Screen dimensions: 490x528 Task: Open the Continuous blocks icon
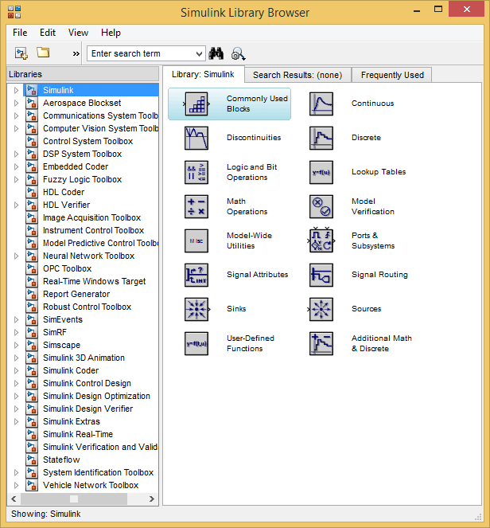[321, 104]
